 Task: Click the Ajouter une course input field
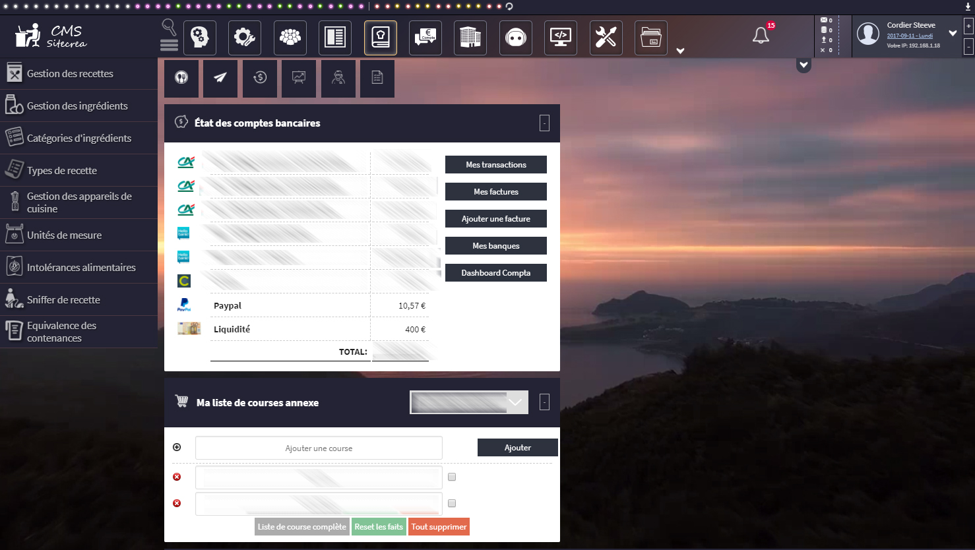click(319, 448)
